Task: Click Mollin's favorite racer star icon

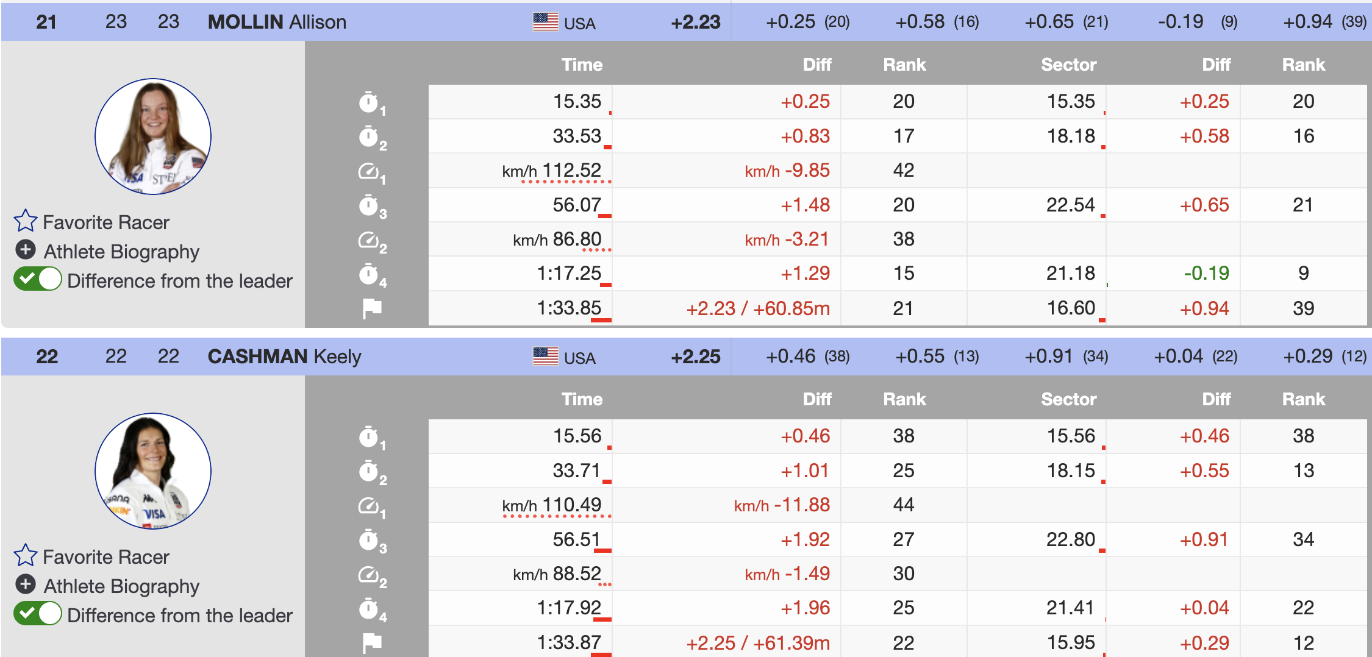Action: point(26,221)
